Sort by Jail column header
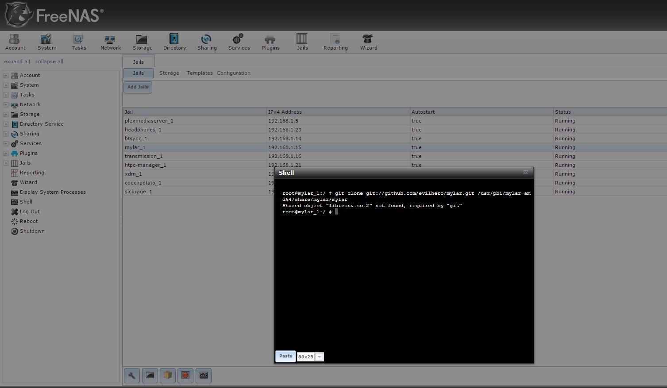The width and height of the screenshot is (667, 388). coord(195,112)
